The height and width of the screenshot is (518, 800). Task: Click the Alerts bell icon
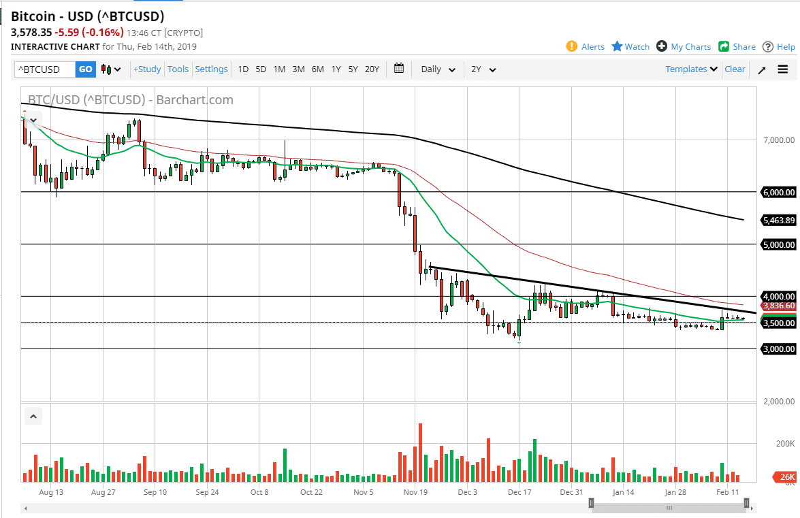572,46
